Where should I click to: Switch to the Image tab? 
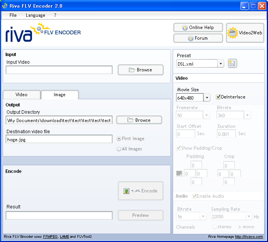pos(59,95)
